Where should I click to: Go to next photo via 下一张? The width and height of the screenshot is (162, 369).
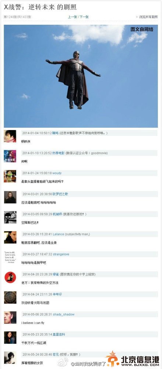84,17
